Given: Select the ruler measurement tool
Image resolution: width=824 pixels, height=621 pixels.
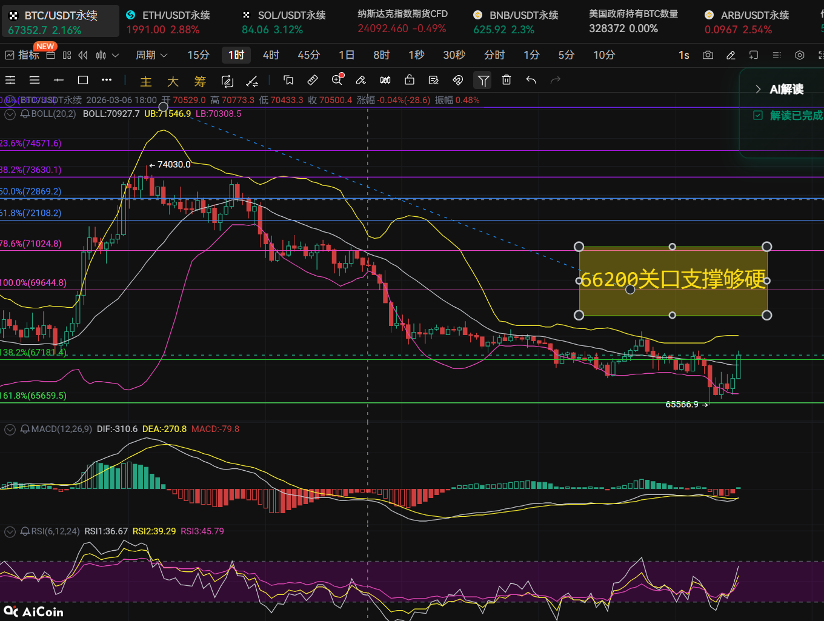Looking at the screenshot, I should tap(313, 80).
